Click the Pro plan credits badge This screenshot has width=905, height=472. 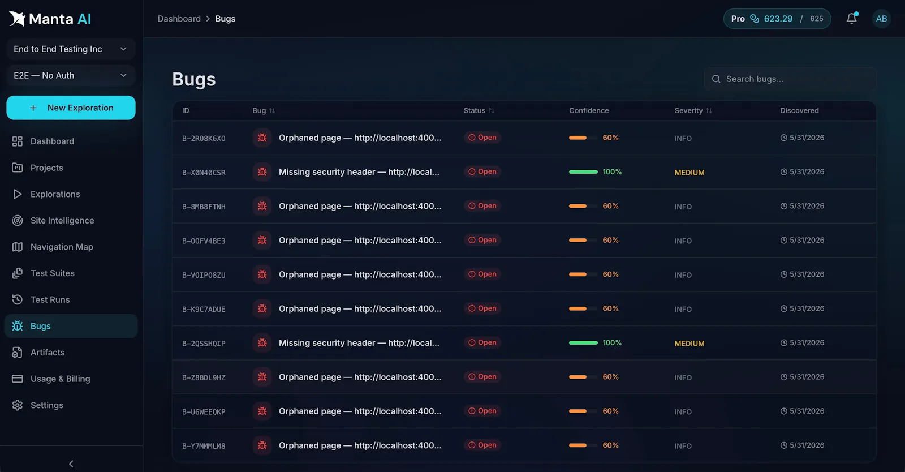(777, 19)
